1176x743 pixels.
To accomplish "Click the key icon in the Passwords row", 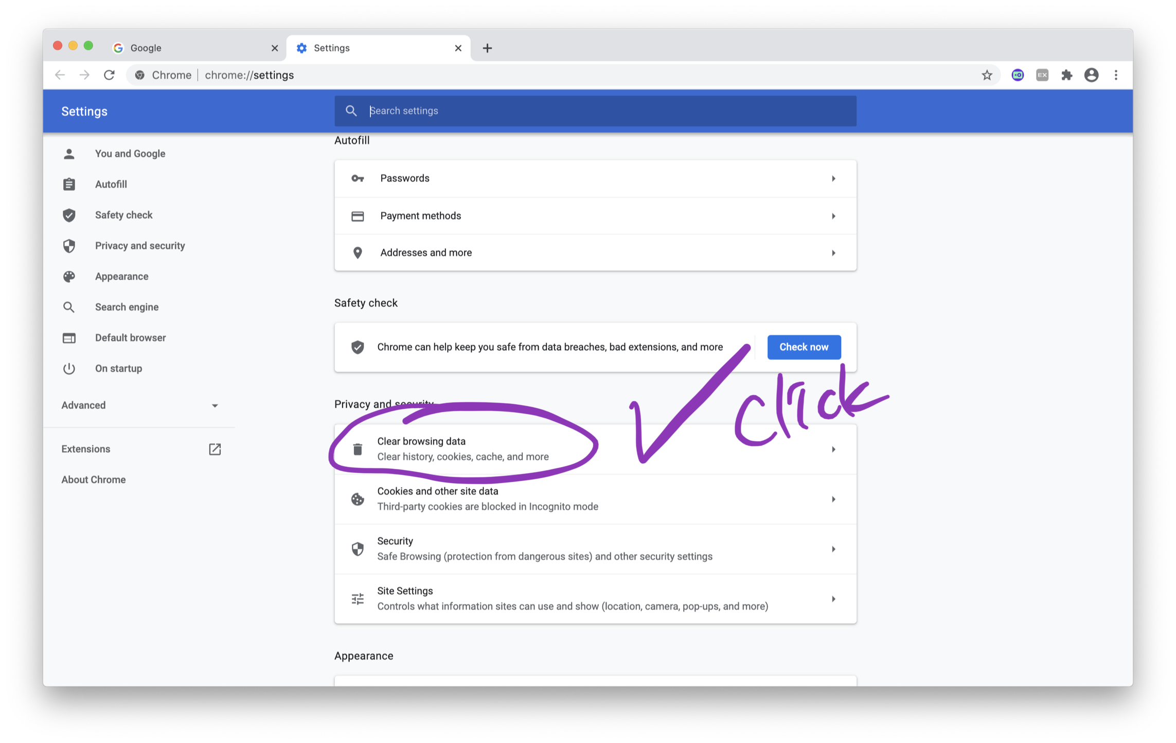I will pyautogui.click(x=357, y=178).
